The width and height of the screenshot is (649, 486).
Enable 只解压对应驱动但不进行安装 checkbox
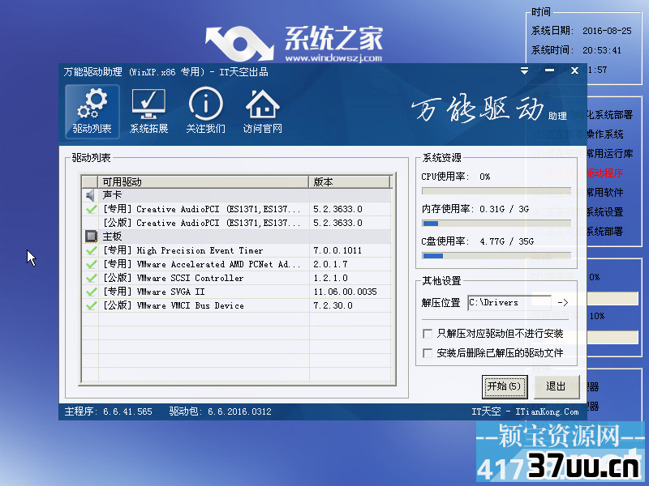[428, 334]
